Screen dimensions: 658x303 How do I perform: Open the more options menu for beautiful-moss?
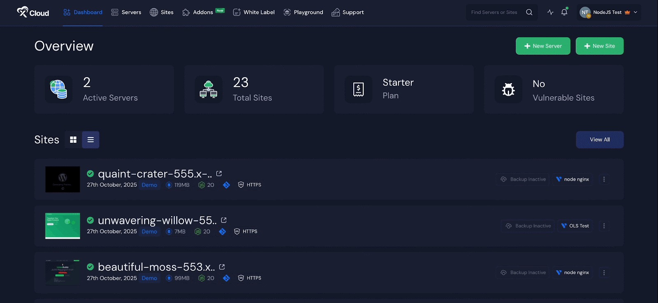click(x=604, y=272)
